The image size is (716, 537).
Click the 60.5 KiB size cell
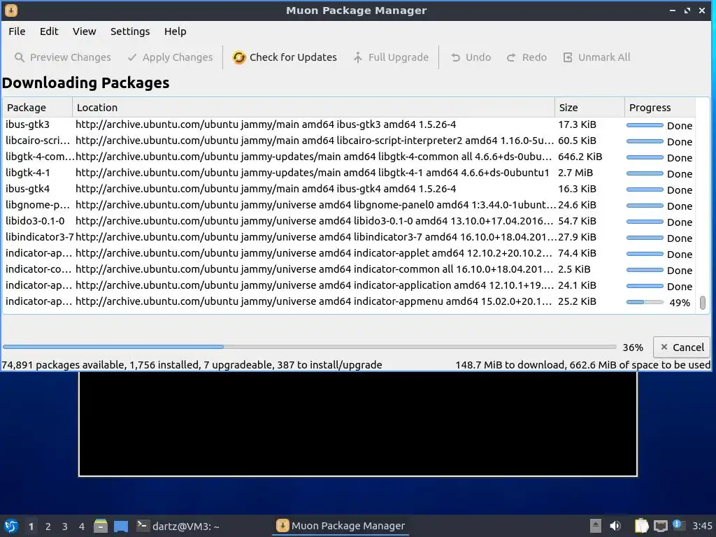click(577, 141)
